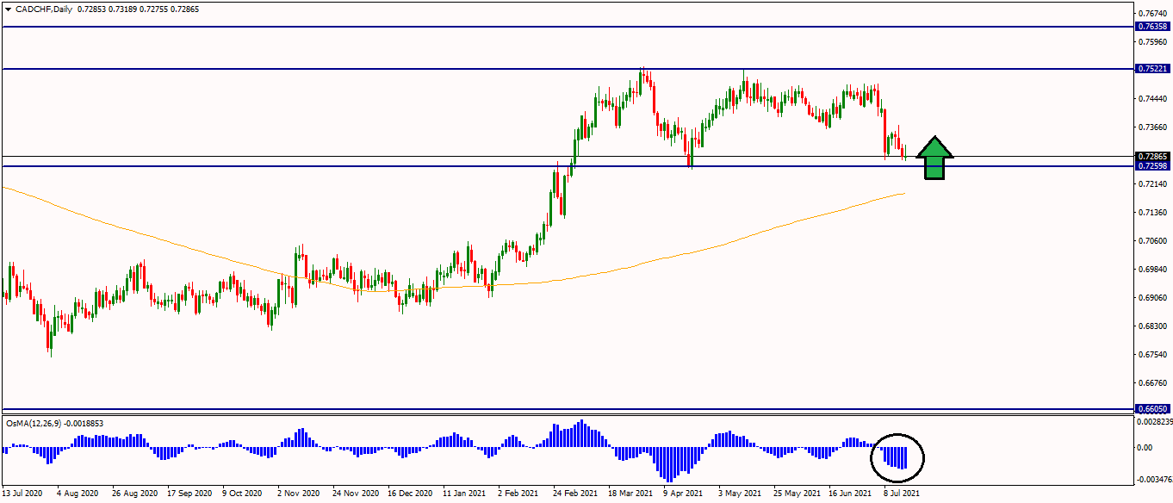Click the 24 Nov 2020 date label
Screen dimensions: 1173x503
pos(355,494)
